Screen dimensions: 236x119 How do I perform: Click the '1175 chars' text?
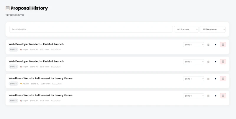click(x=45, y=67)
